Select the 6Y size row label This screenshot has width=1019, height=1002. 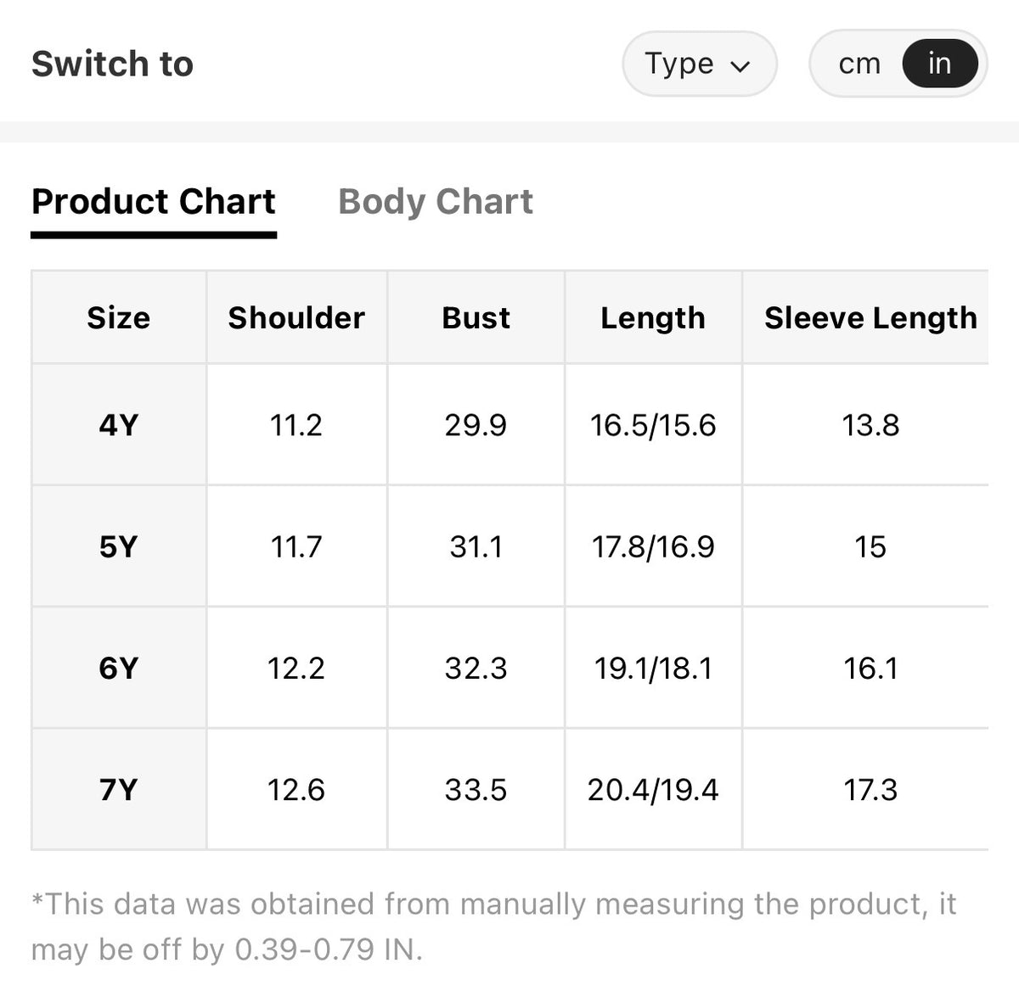click(119, 668)
